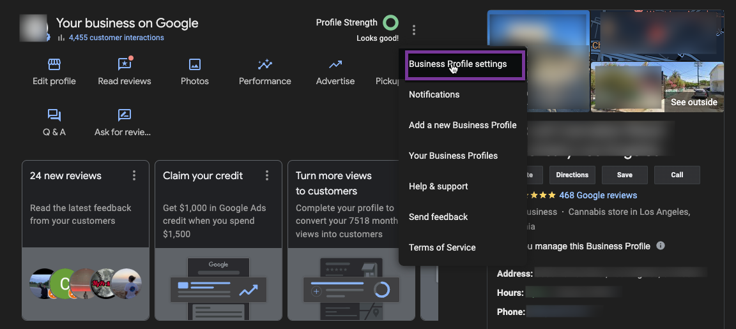Open the Q & A chat icon

(x=54, y=115)
